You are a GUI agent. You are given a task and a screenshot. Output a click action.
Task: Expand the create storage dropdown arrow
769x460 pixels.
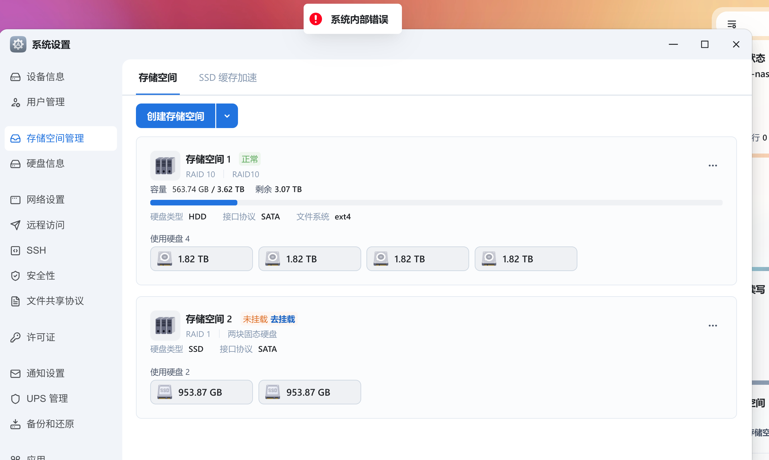tap(227, 116)
